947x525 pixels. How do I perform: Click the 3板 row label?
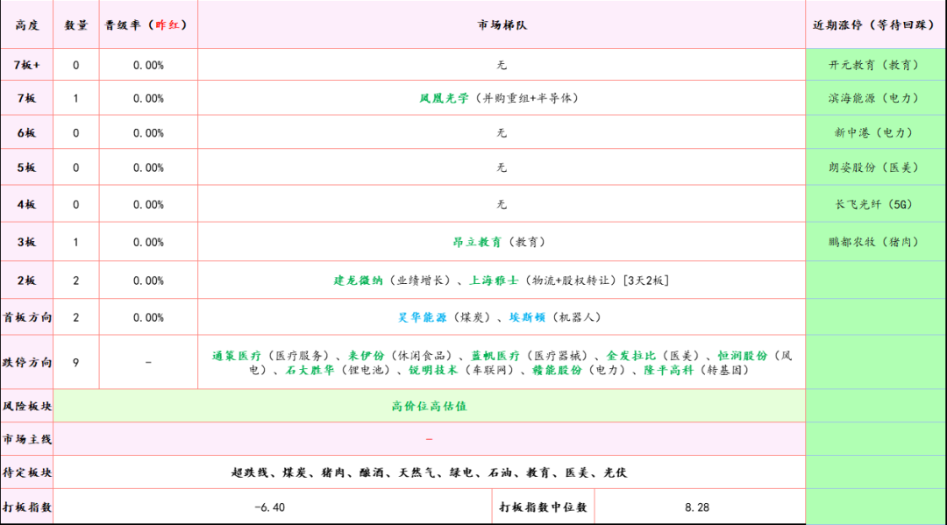point(26,242)
